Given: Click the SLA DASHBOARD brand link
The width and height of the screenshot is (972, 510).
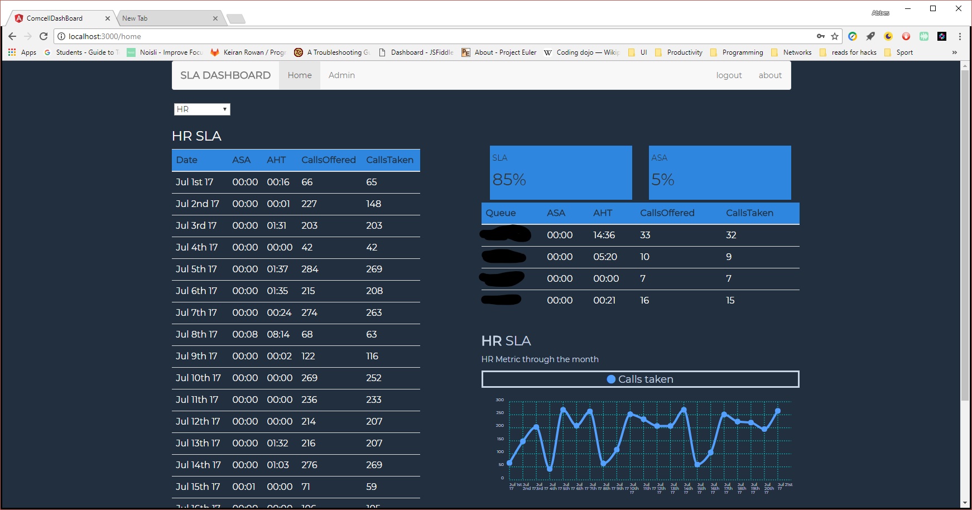Looking at the screenshot, I should point(225,75).
